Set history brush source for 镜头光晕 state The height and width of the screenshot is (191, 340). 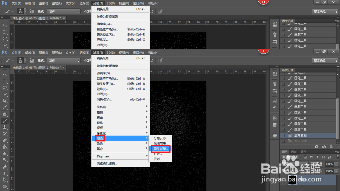click(283, 141)
